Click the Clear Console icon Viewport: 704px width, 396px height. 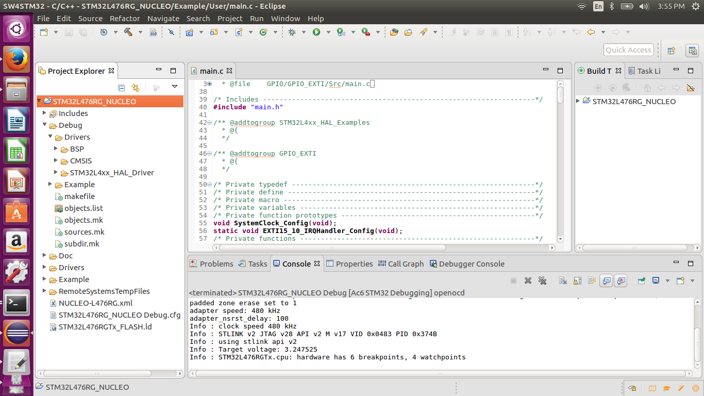click(x=563, y=280)
